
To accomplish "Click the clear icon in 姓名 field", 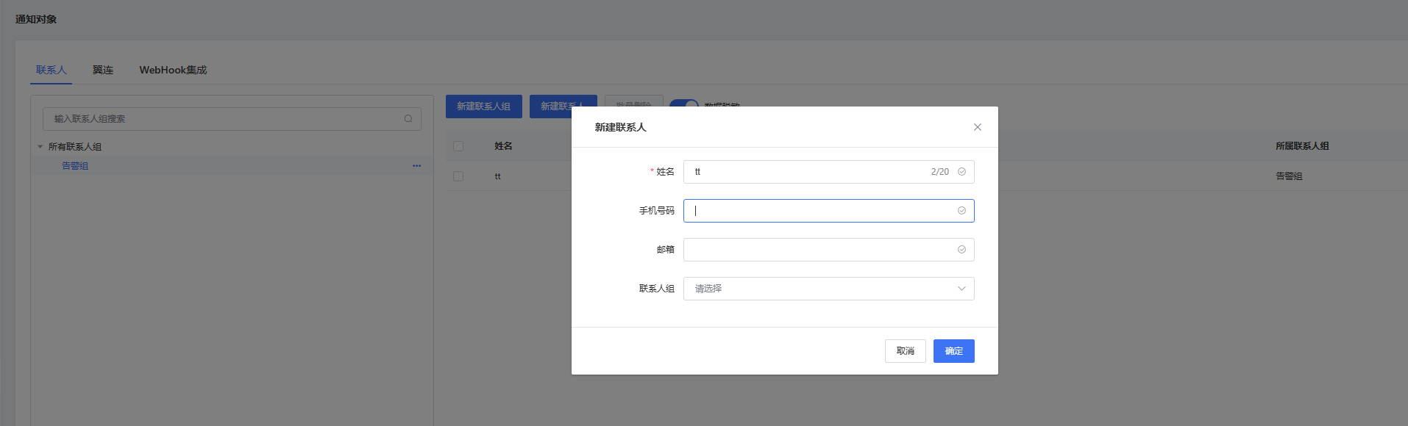I will (x=961, y=172).
